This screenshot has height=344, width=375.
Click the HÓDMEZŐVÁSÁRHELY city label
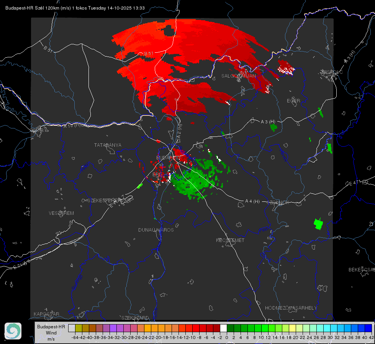[x=291, y=308]
